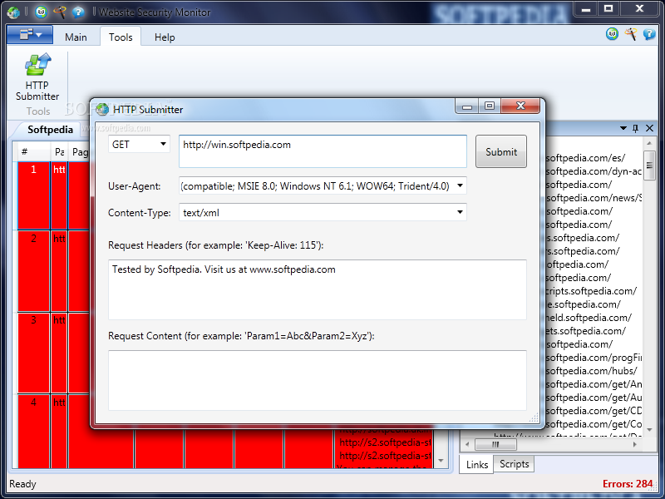Switch to the Main ribbon tab
The width and height of the screenshot is (665, 499).
point(76,37)
